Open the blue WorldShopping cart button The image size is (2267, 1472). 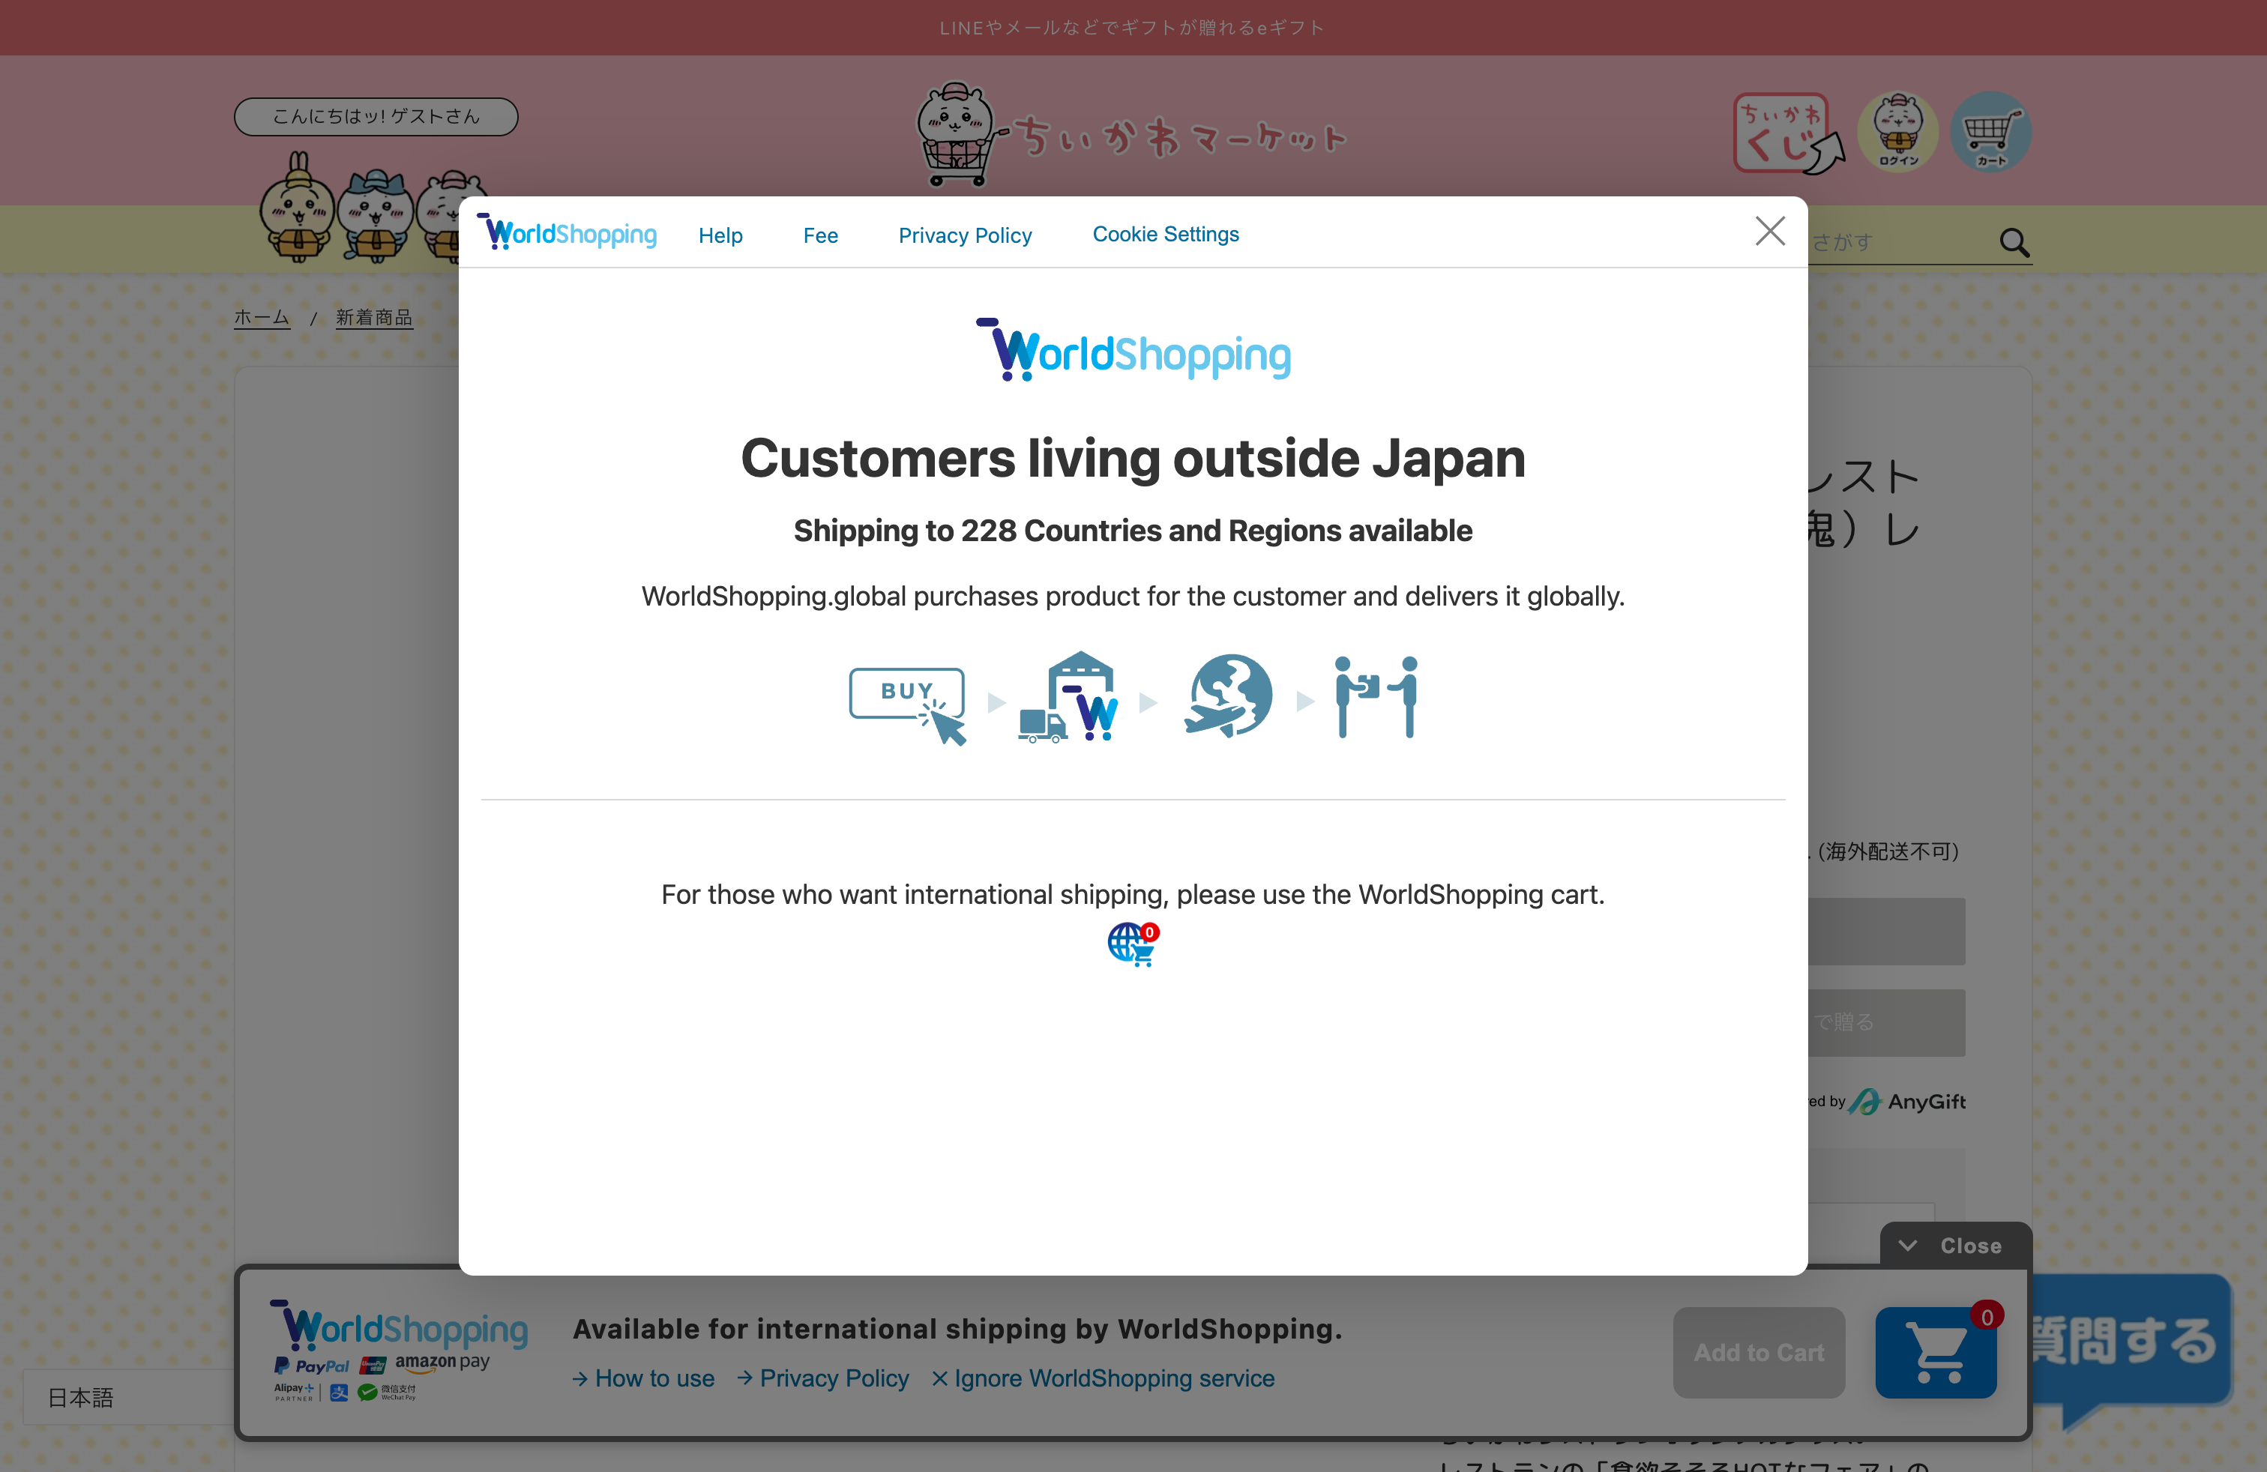(x=1936, y=1352)
